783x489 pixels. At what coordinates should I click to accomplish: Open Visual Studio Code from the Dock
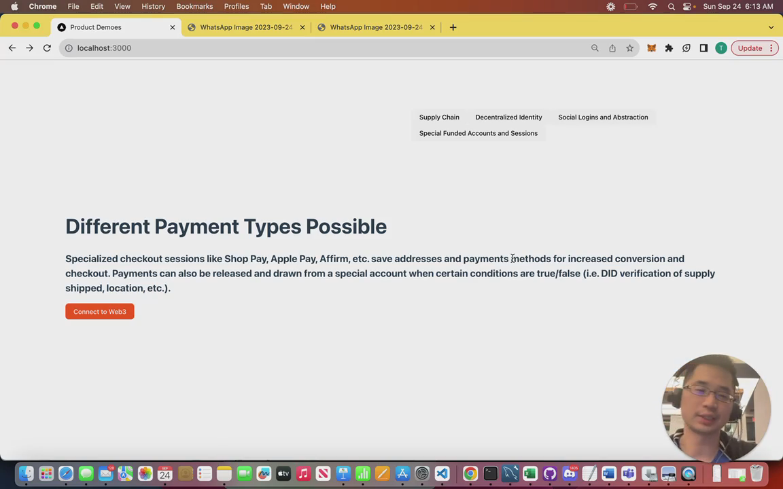click(x=442, y=473)
